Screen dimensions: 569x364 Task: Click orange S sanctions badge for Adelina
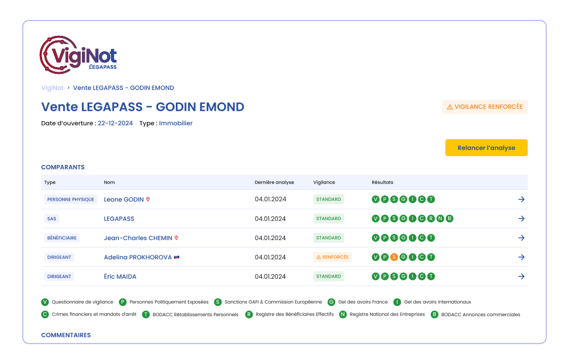[x=394, y=257]
